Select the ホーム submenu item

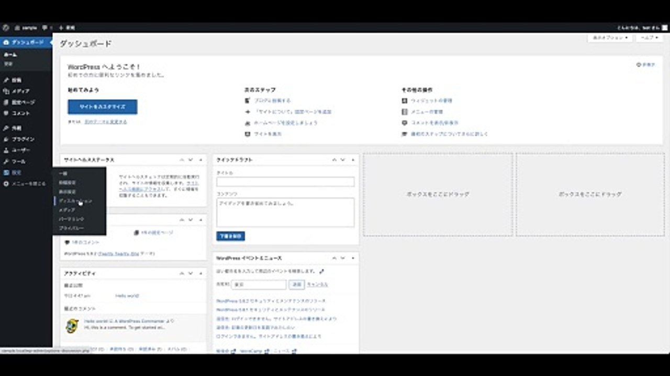(10, 54)
